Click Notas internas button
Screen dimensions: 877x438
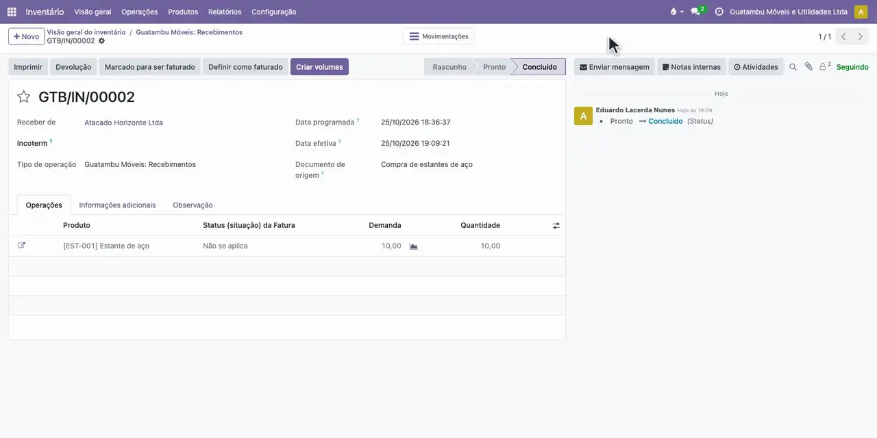[x=691, y=67]
